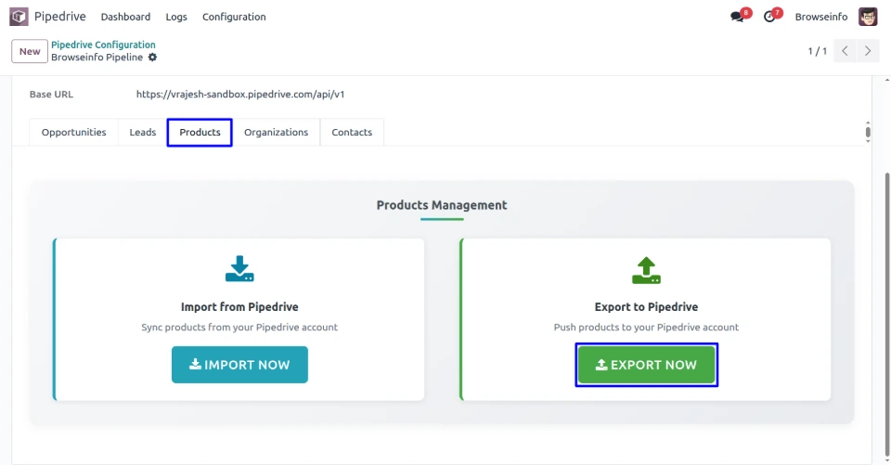This screenshot has width=891, height=465.
Task: Open the Dashboard menu
Action: point(125,17)
